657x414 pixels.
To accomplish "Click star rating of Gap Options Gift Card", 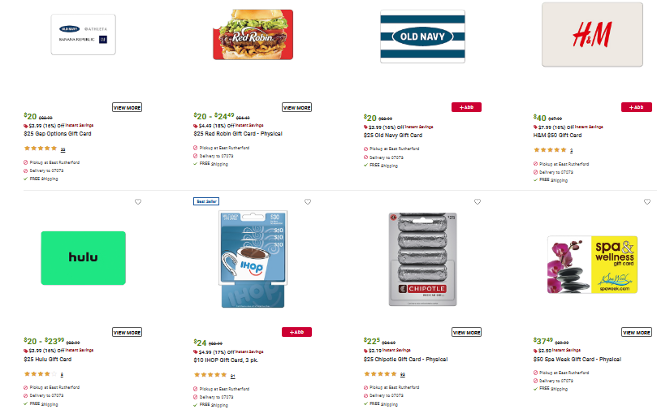I will [41, 149].
